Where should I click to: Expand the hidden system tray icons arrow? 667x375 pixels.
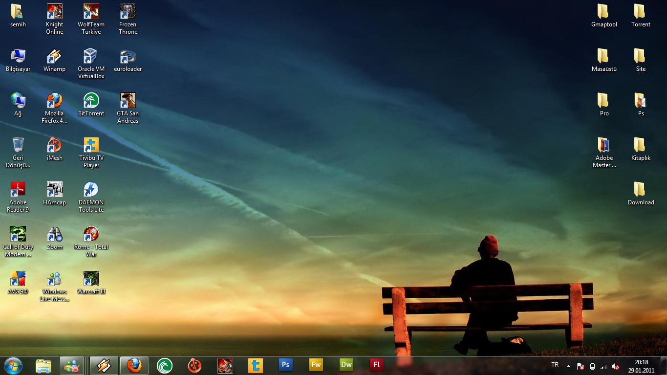[568, 366]
